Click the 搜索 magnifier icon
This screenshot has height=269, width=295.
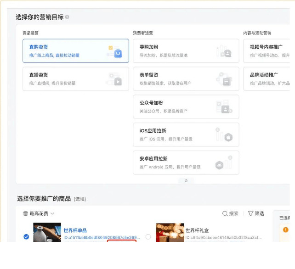225,213
